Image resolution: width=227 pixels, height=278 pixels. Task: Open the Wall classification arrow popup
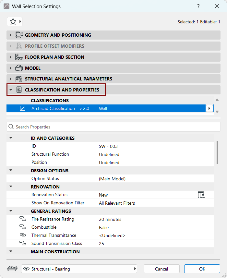[209, 108]
